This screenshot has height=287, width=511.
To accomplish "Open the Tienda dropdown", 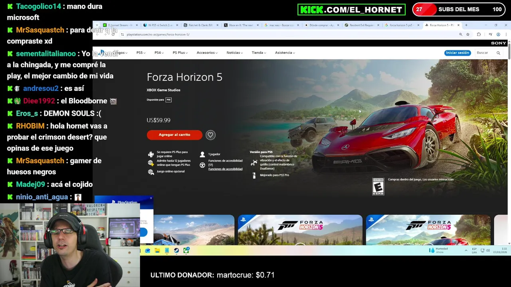I will (259, 53).
